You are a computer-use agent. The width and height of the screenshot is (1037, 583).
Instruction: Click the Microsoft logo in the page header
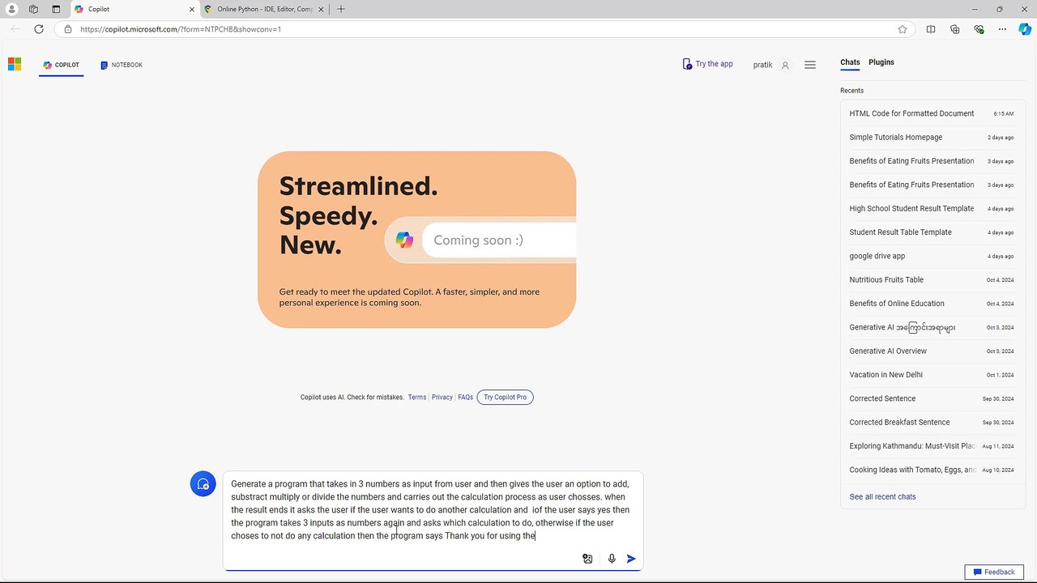click(x=15, y=64)
